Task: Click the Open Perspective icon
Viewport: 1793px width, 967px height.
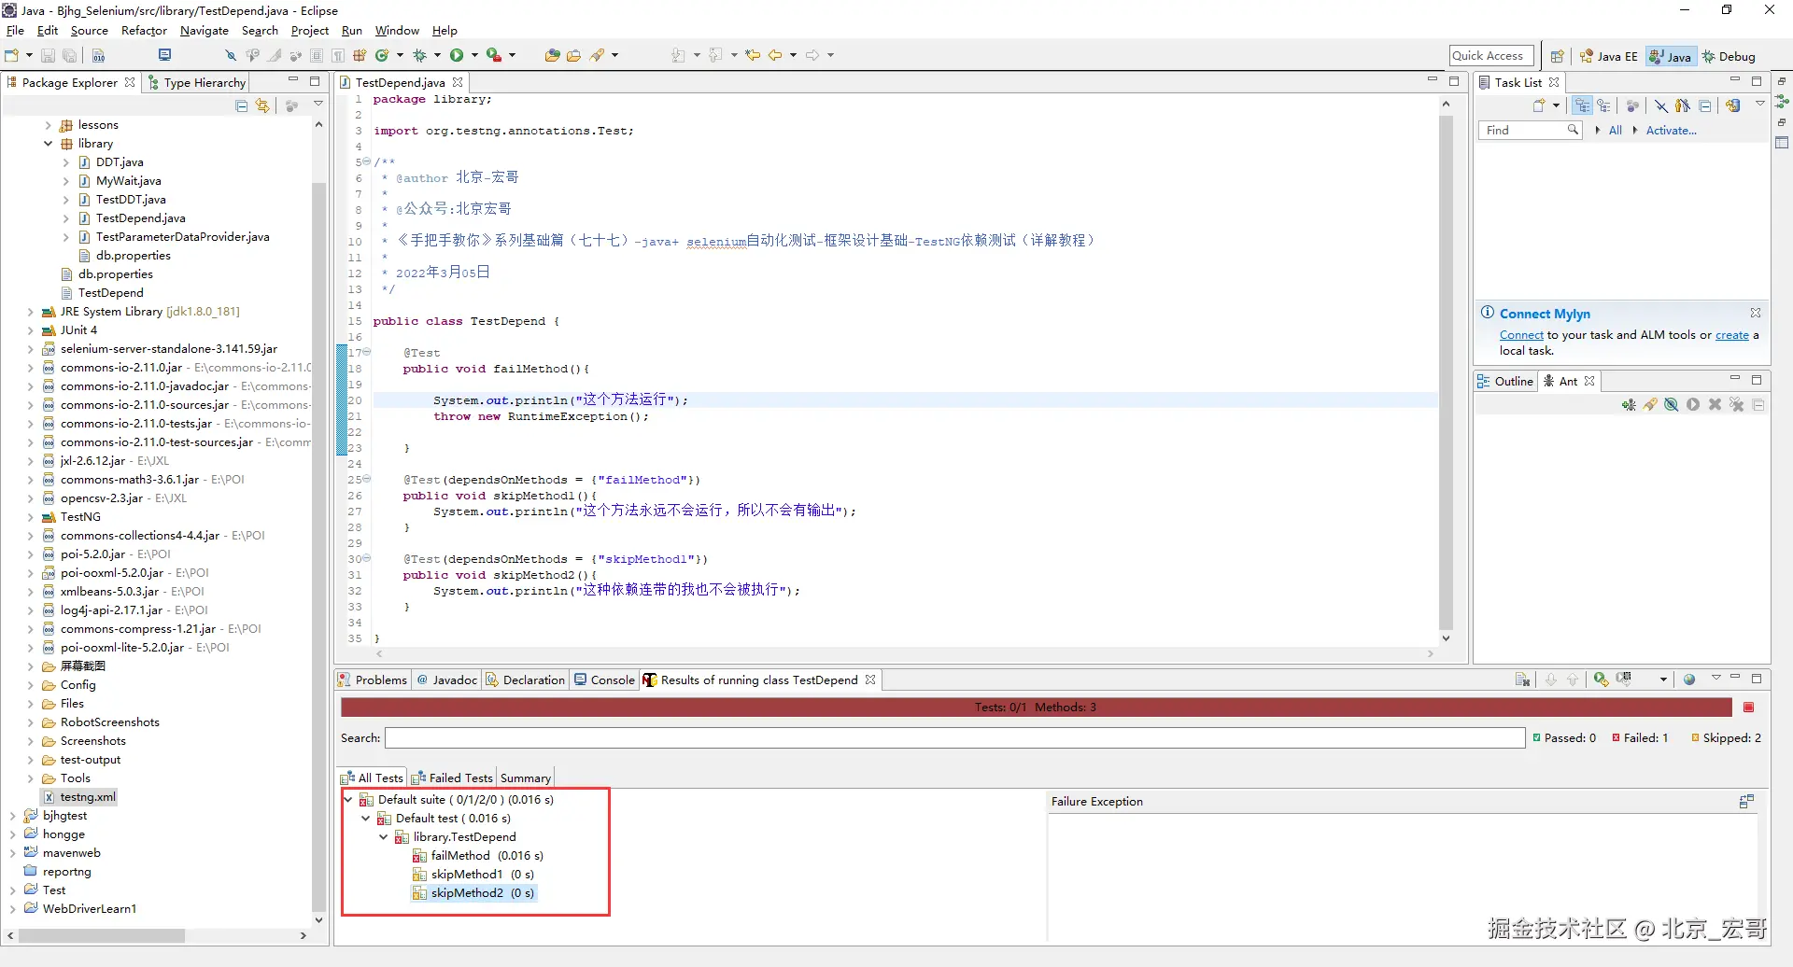Action: tap(1557, 56)
